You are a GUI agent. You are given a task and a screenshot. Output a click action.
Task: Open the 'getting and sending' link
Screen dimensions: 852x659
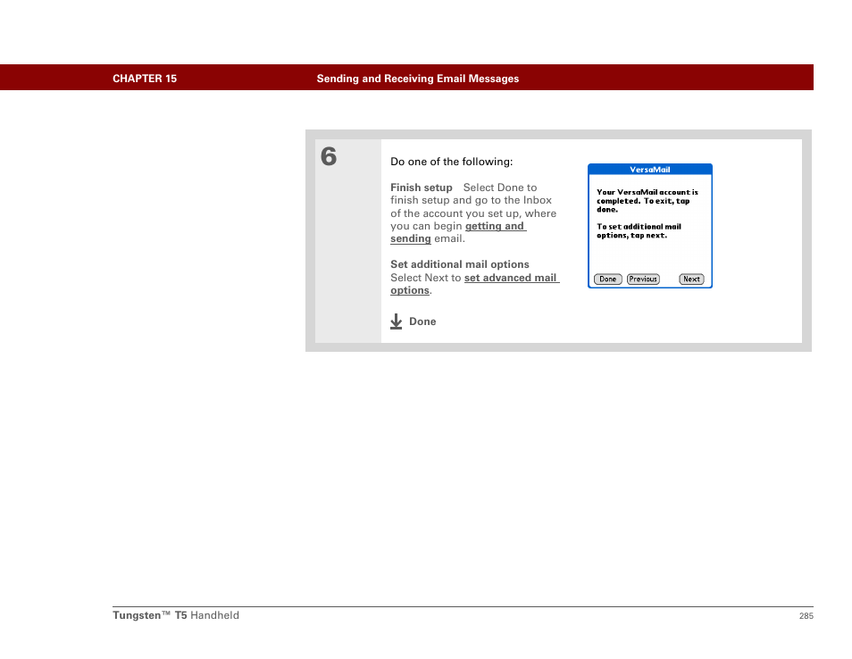[x=458, y=232]
